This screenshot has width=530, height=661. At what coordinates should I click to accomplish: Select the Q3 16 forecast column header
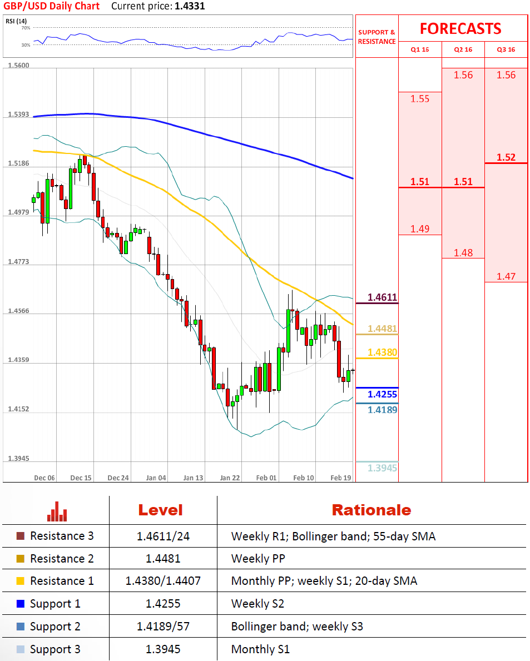[x=506, y=49]
